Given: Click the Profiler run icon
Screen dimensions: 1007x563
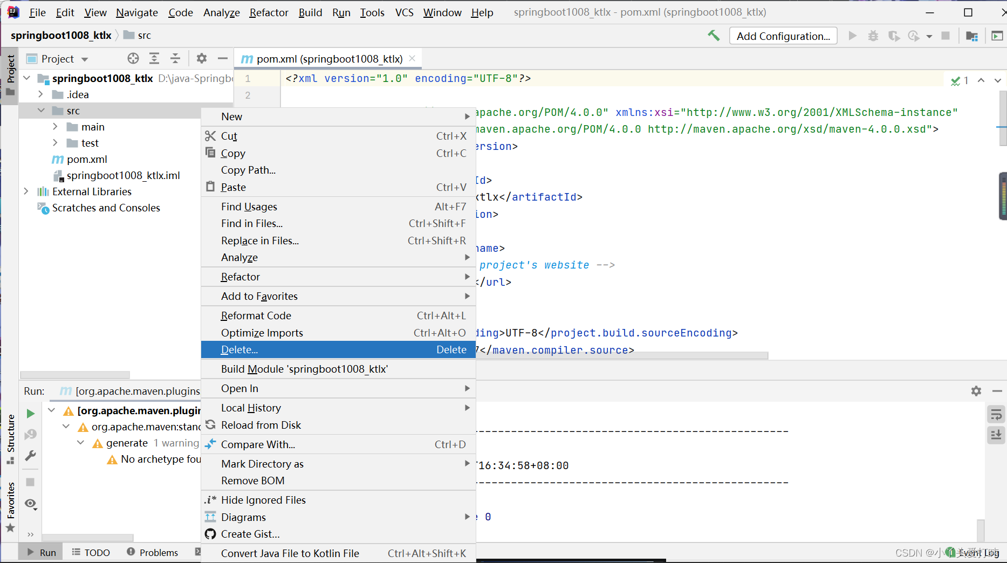Looking at the screenshot, I should point(913,36).
